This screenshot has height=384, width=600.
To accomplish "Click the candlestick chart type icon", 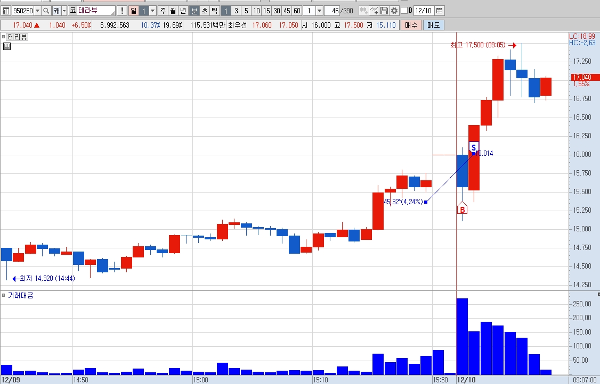I will [363, 11].
